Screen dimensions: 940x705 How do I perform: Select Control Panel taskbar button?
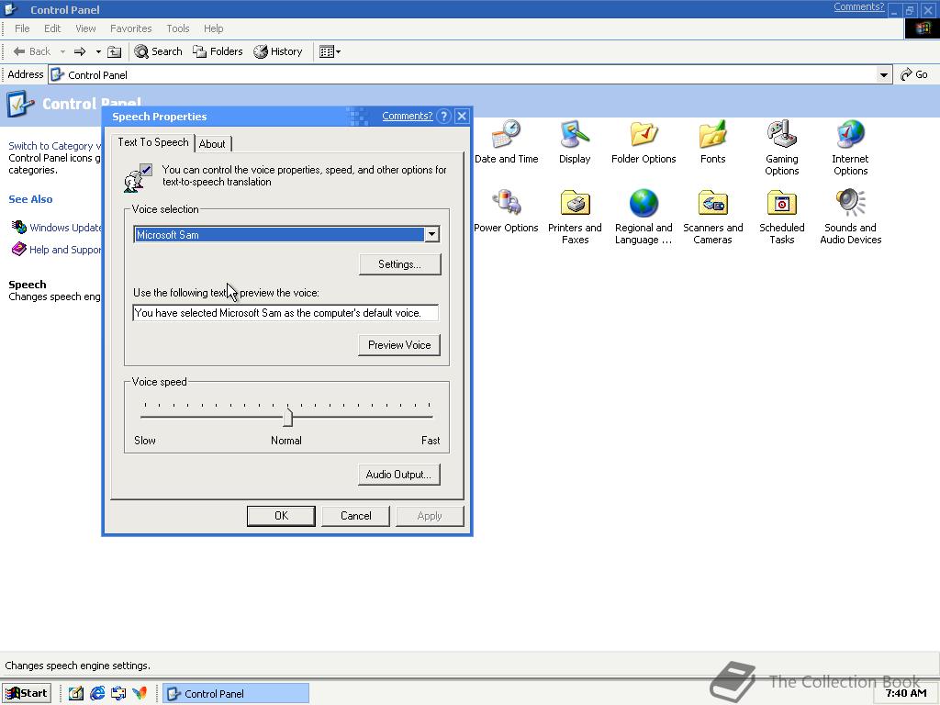[x=236, y=693]
